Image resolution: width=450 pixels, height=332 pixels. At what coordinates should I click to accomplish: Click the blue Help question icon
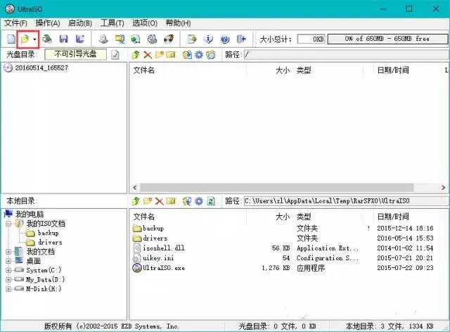coord(225,39)
